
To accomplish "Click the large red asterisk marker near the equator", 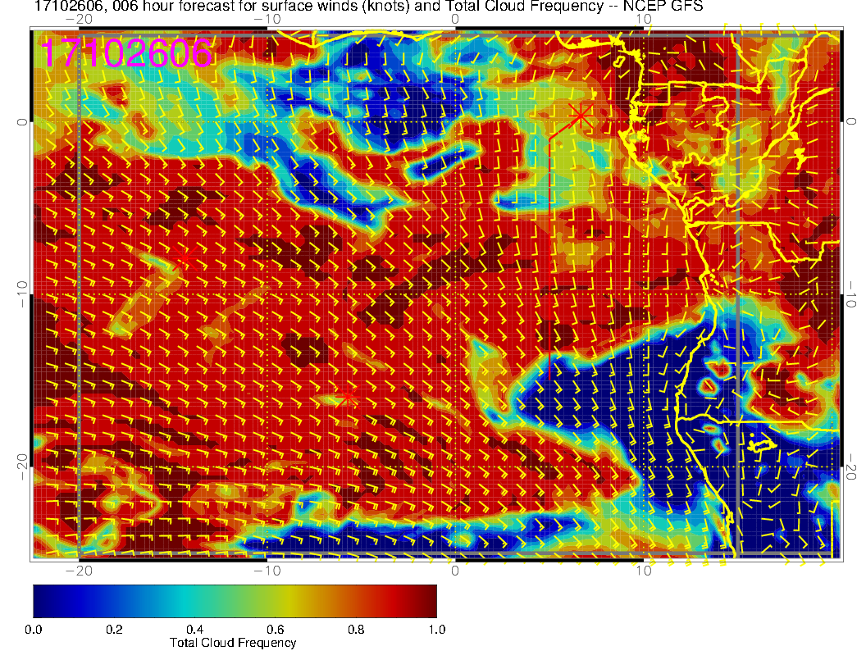I will (581, 116).
